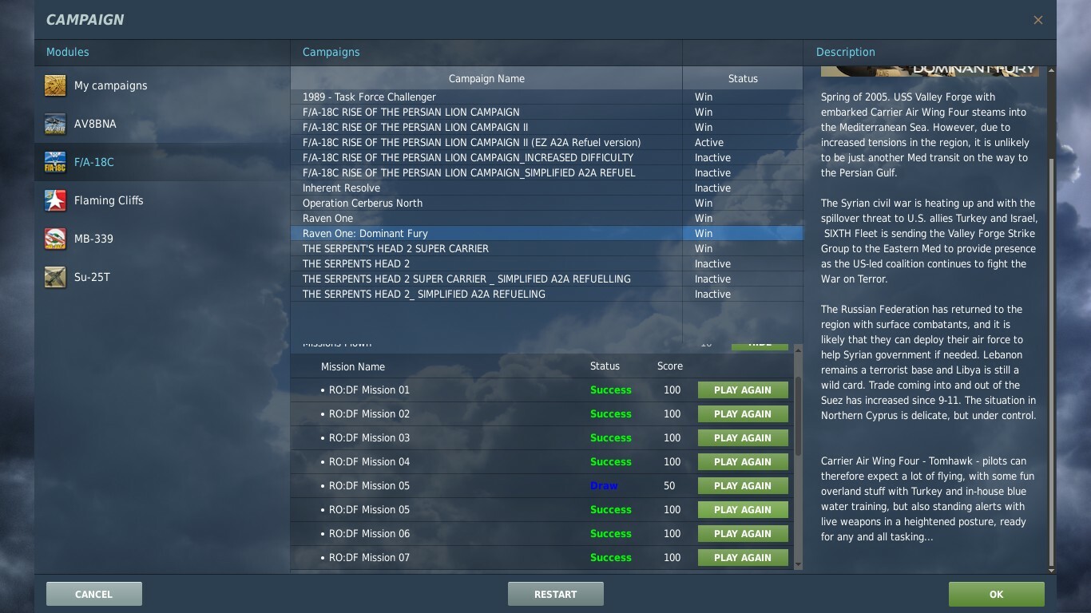This screenshot has height=613, width=1091.
Task: Switch to the MB-339 module
Action: tap(94, 239)
